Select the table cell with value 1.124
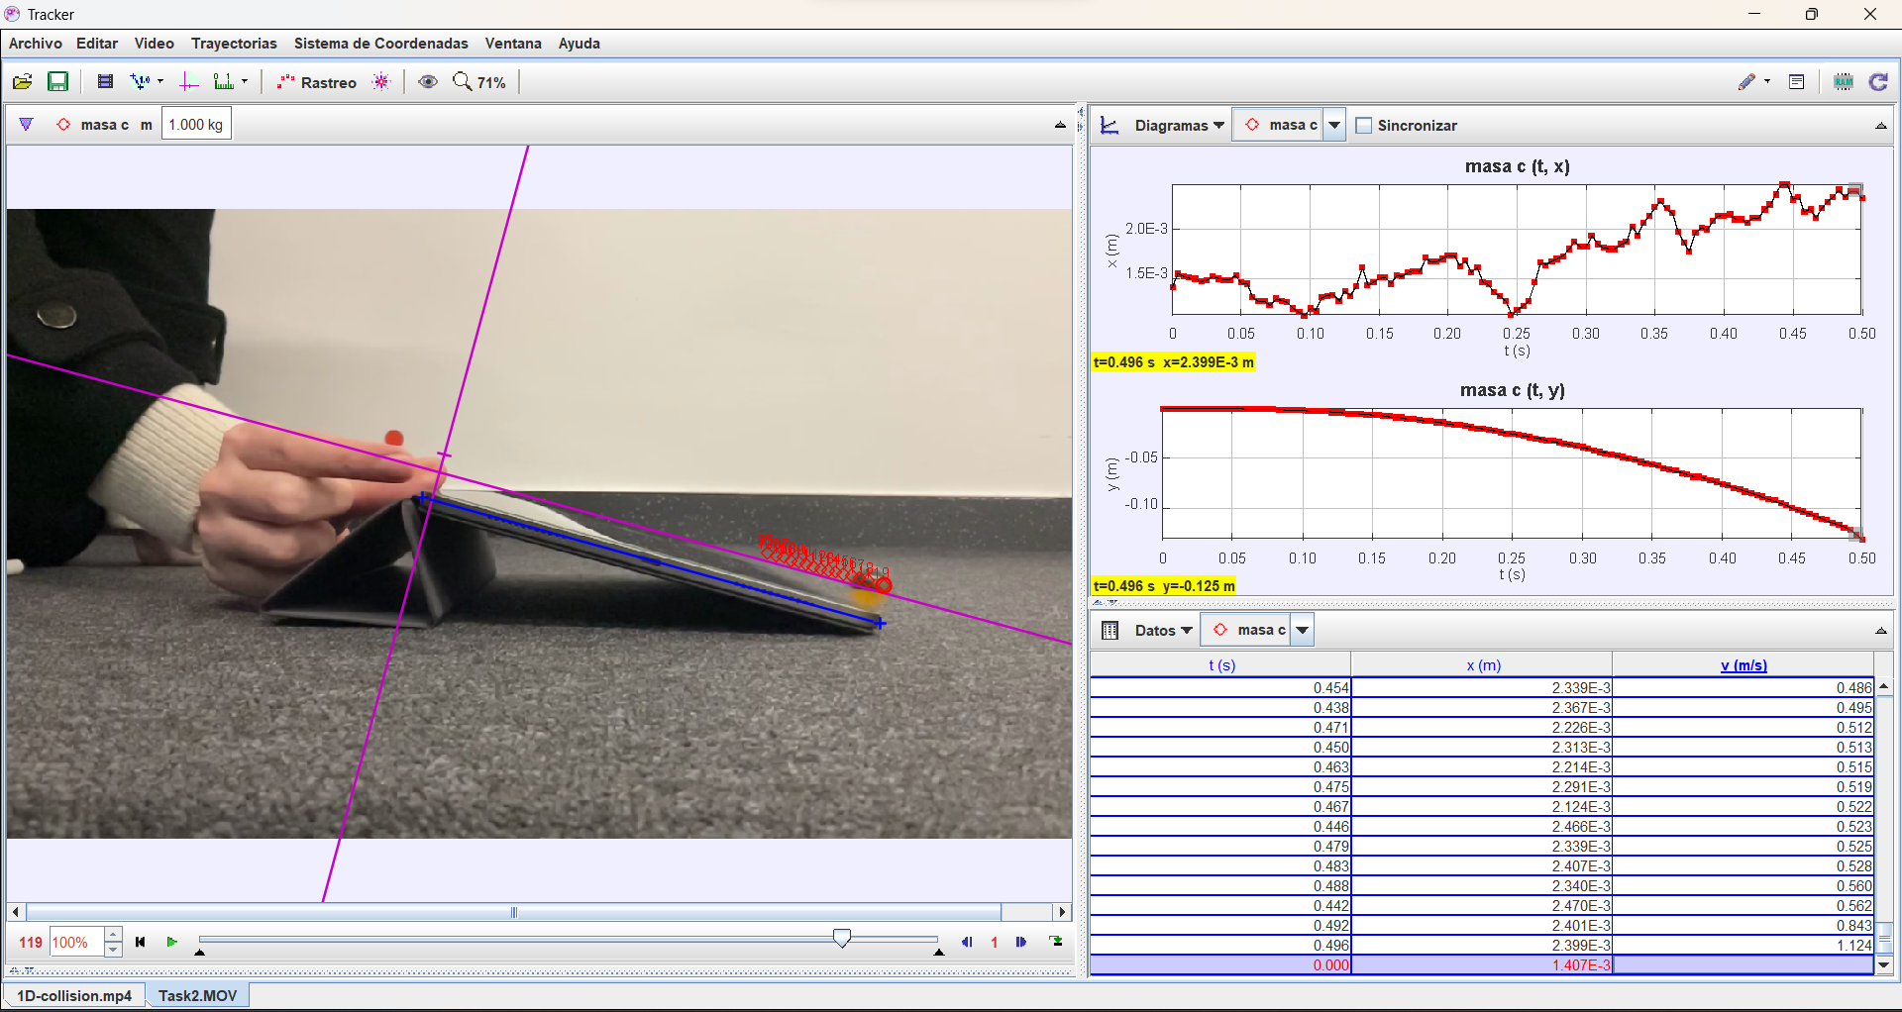This screenshot has height=1012, width=1902. point(1743,945)
